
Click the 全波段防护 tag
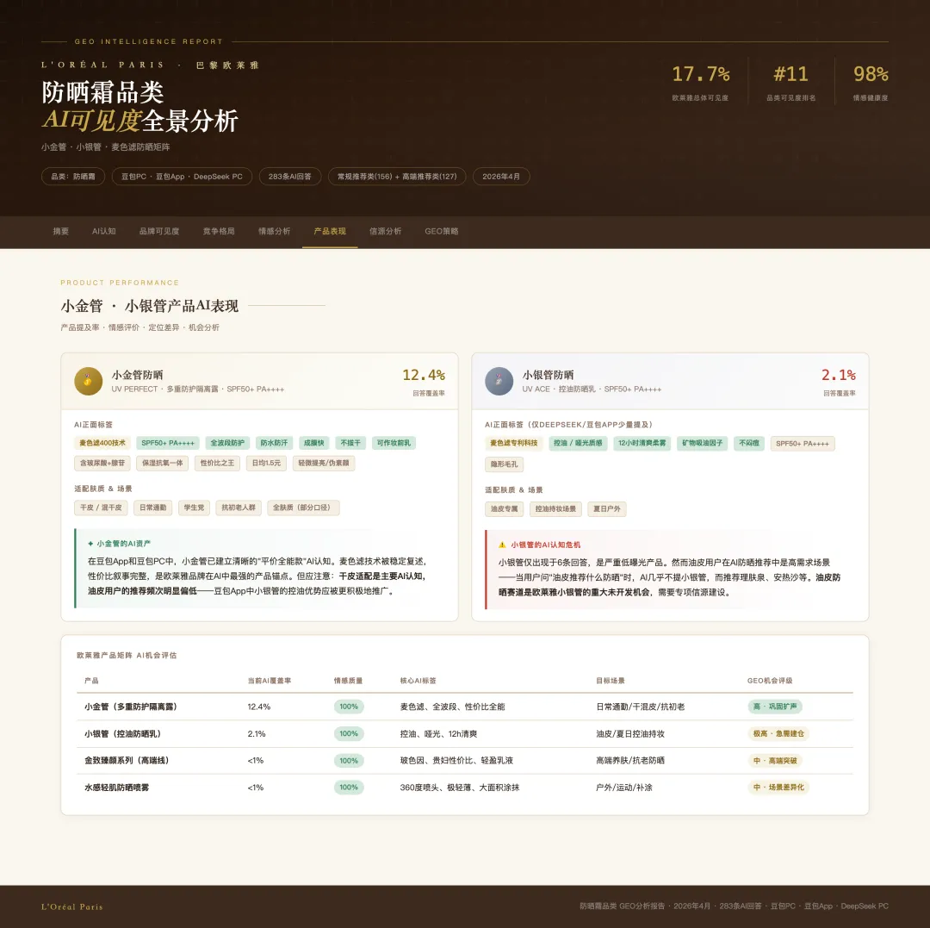(x=227, y=443)
